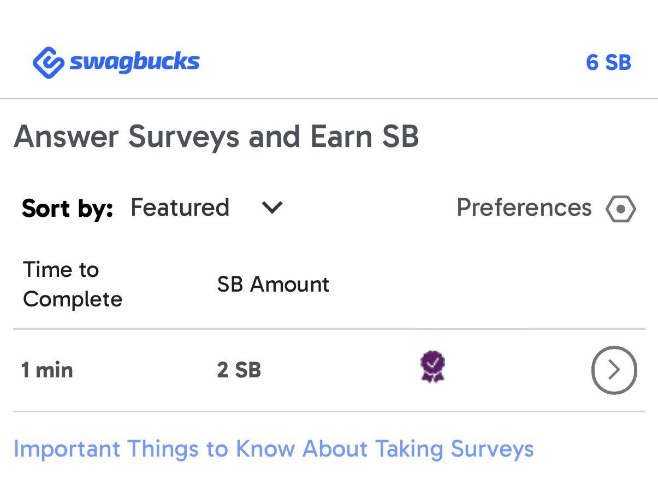Click the Preferences menu option

524,208
